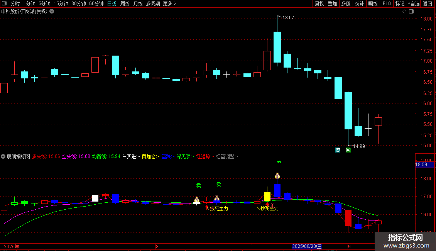Click the 减 marker below candles
The image size is (436, 251).
point(348,150)
